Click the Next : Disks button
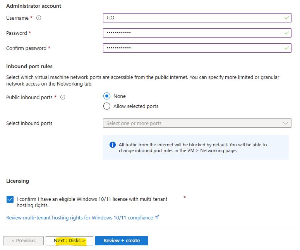 coord(69,241)
